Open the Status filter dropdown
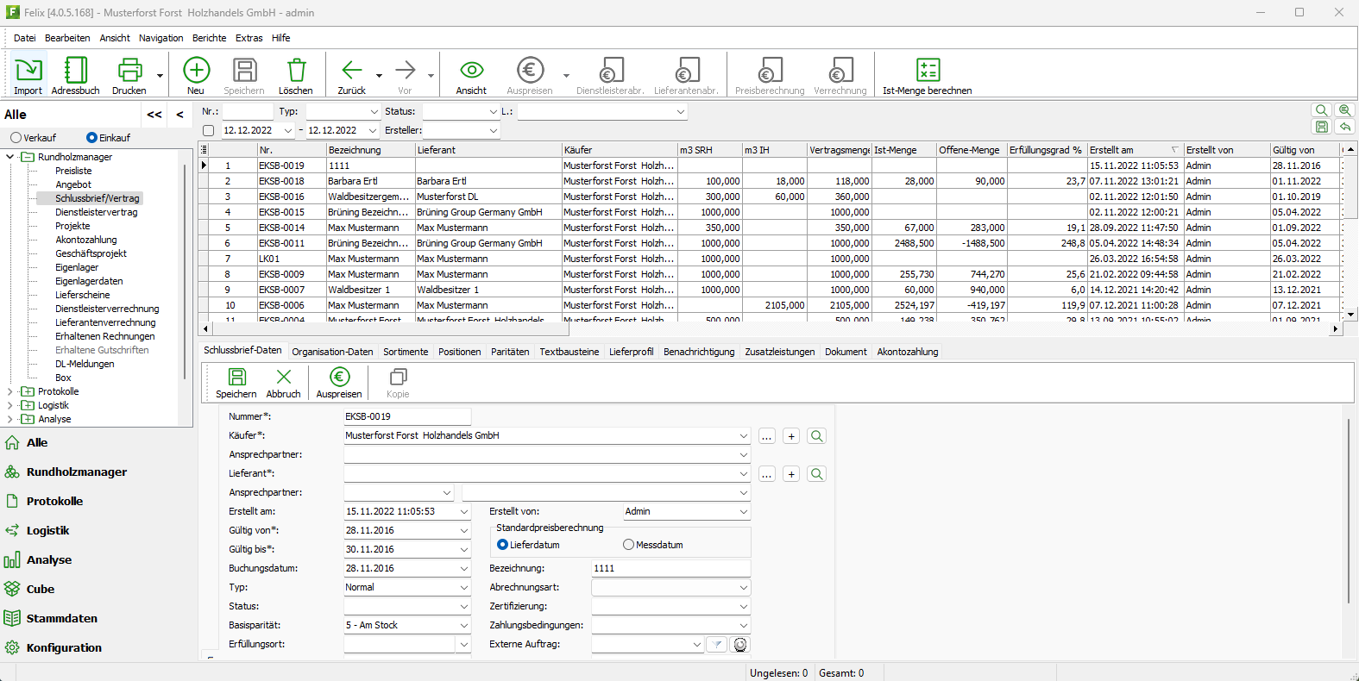 pyautogui.click(x=493, y=112)
